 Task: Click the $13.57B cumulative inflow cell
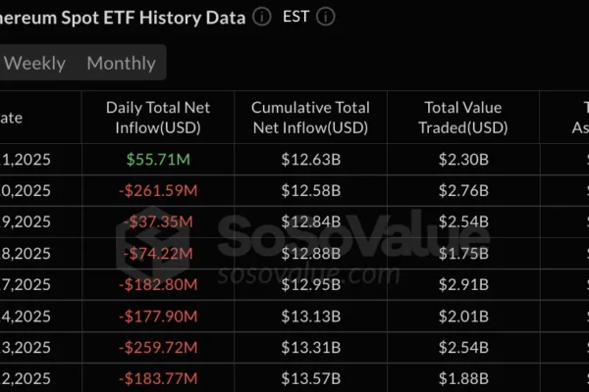click(310, 378)
